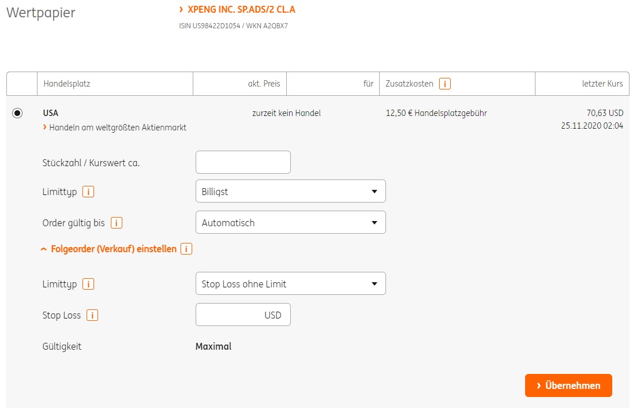Screen dimensions: 633x408
Task: Follow the Handeln am weltgrößten Aktienmarkt link
Action: (x=118, y=128)
